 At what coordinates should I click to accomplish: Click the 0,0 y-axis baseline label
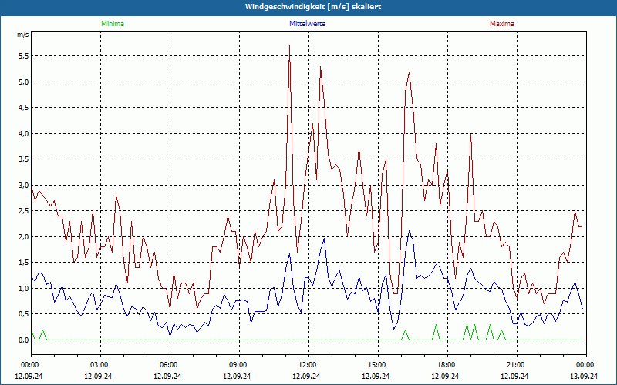[x=22, y=340]
